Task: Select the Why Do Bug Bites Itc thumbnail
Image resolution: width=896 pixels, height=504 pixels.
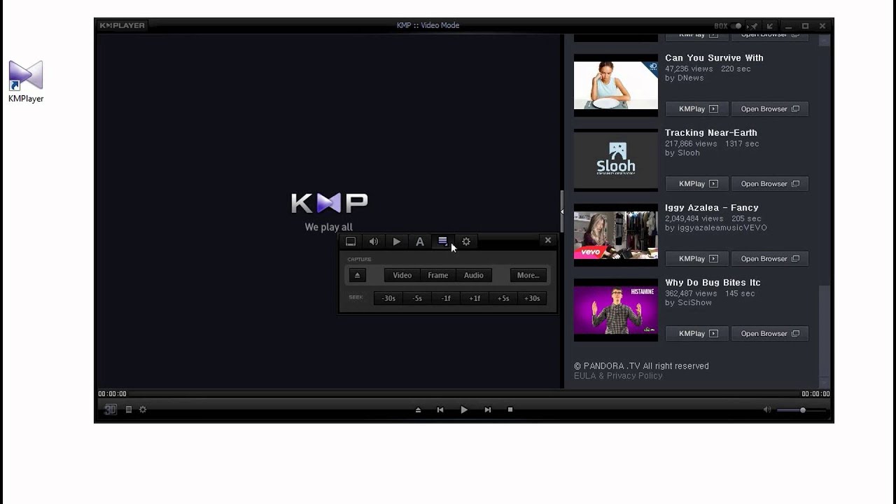Action: 616,310
